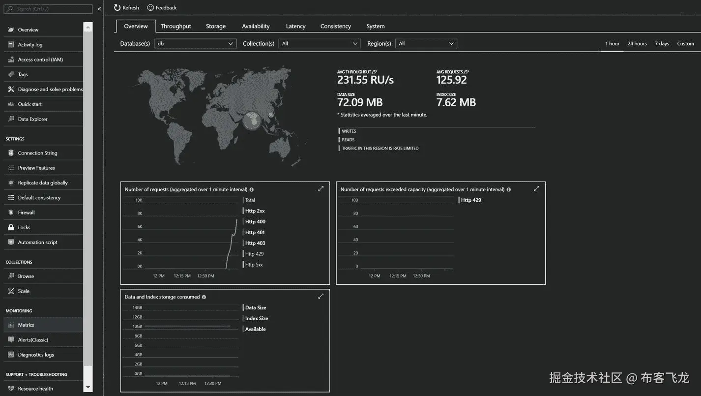Select the Overview tab

click(x=136, y=26)
